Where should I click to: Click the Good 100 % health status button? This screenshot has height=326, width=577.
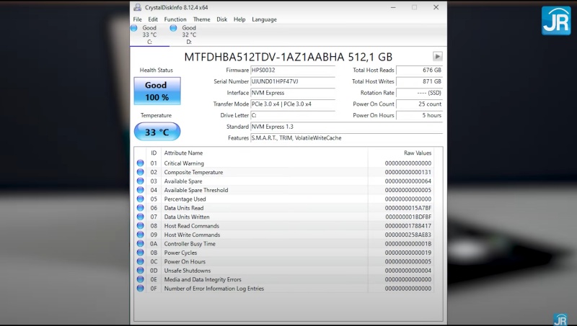click(157, 91)
